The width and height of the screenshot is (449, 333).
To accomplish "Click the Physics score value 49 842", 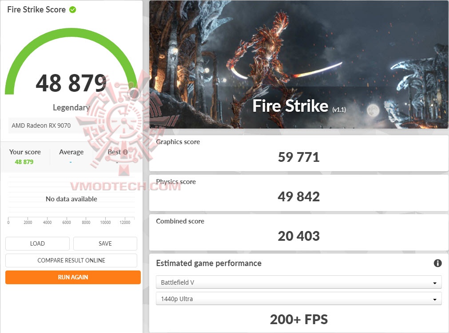I will (298, 197).
